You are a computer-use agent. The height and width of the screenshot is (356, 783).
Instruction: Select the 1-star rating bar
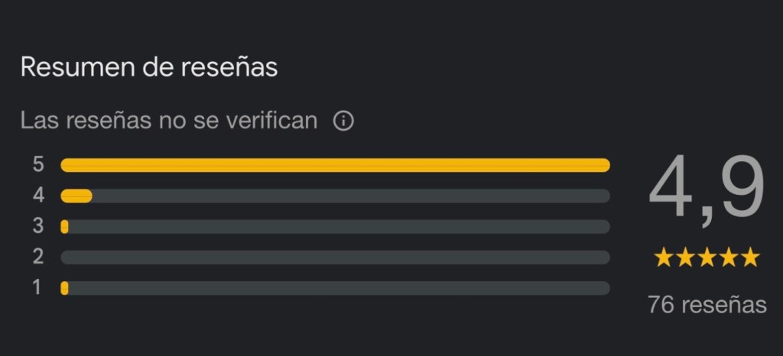tap(335, 288)
